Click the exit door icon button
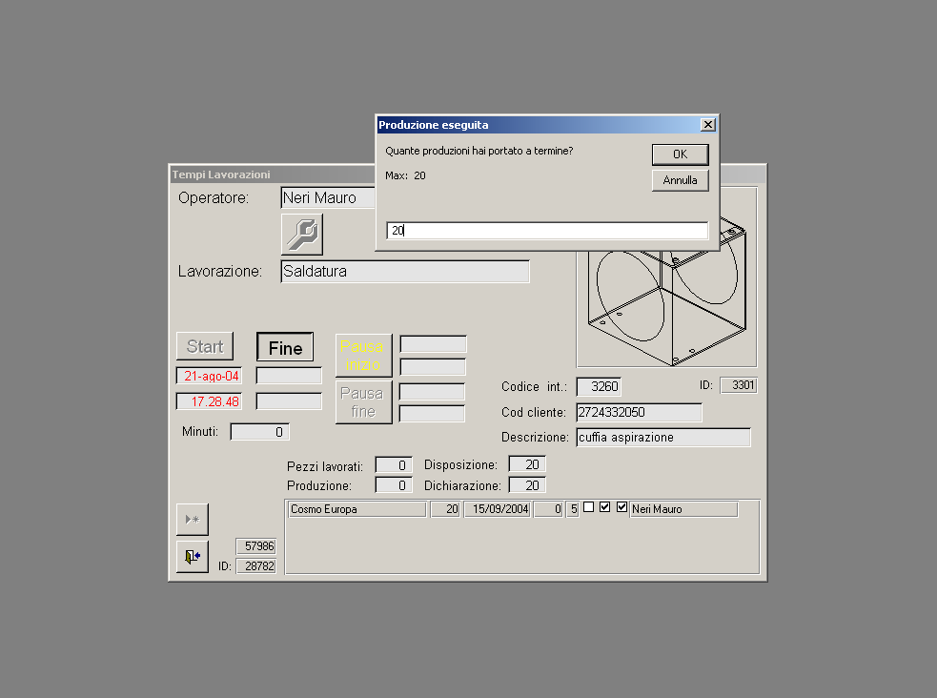The height and width of the screenshot is (698, 937). (x=193, y=557)
